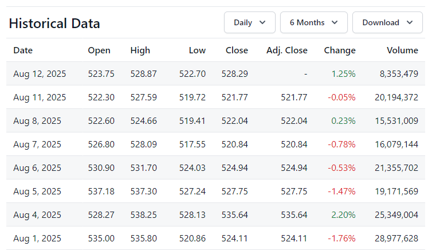
Task: Click the 28,977,628 volume value
Action: [x=394, y=238]
